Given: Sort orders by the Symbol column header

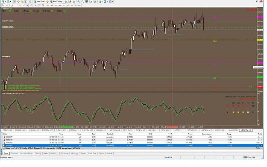Looking at the screenshot, I should point(110,134).
